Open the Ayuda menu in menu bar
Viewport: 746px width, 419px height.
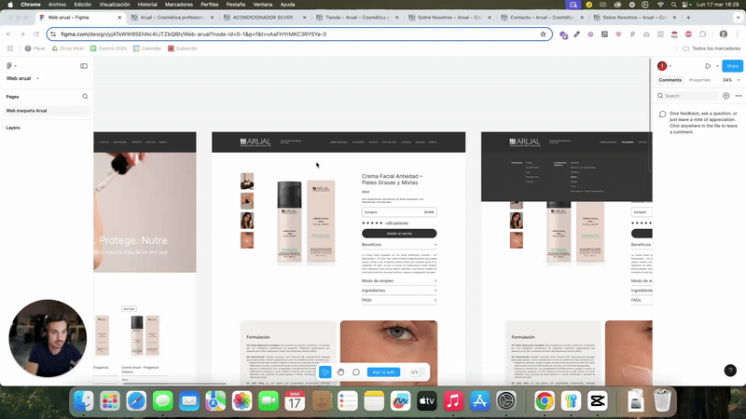(287, 5)
